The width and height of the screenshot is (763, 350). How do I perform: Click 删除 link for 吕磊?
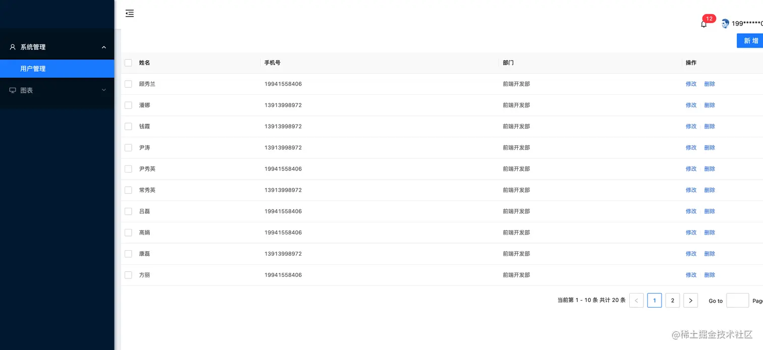(x=710, y=211)
